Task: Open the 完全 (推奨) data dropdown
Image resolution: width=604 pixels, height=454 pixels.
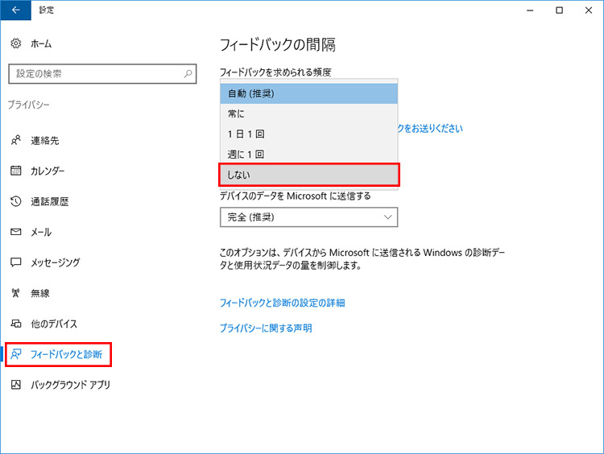Action: coord(309,217)
